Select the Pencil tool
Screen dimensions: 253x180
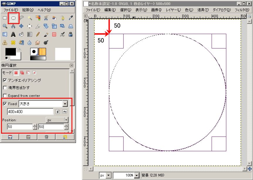38,34
